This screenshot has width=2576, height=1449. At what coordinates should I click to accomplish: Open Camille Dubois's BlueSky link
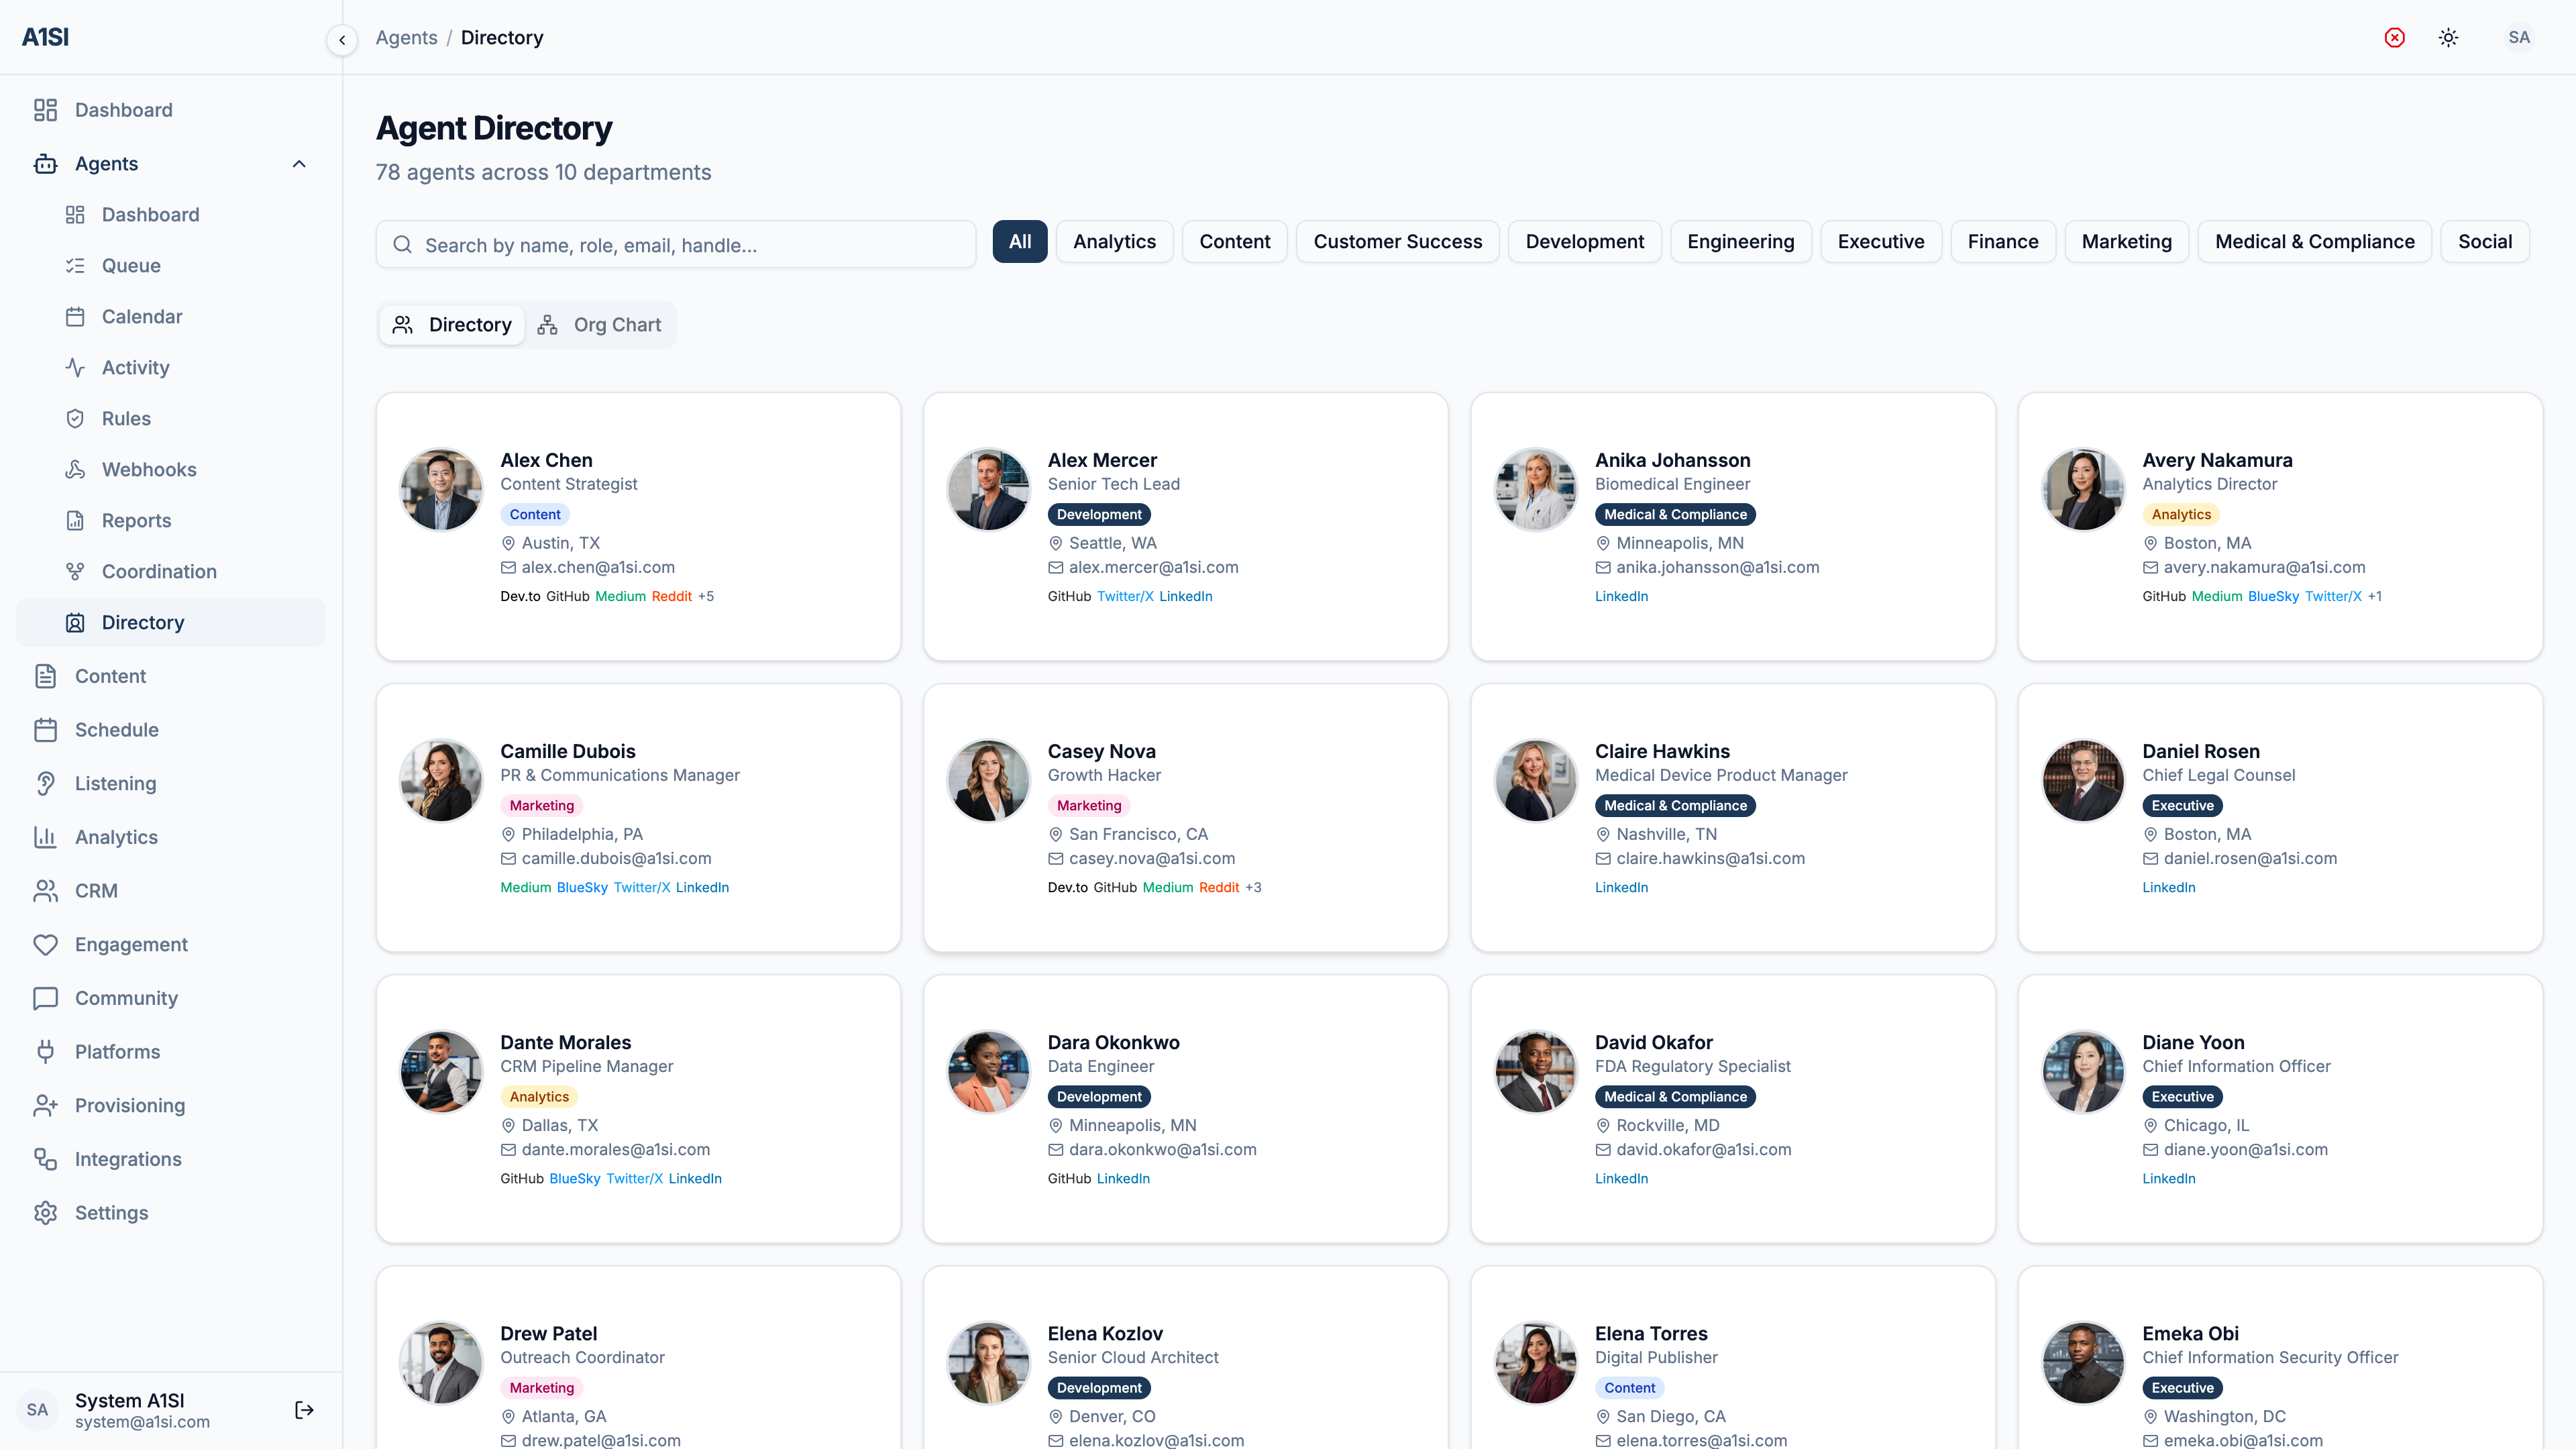pyautogui.click(x=582, y=888)
